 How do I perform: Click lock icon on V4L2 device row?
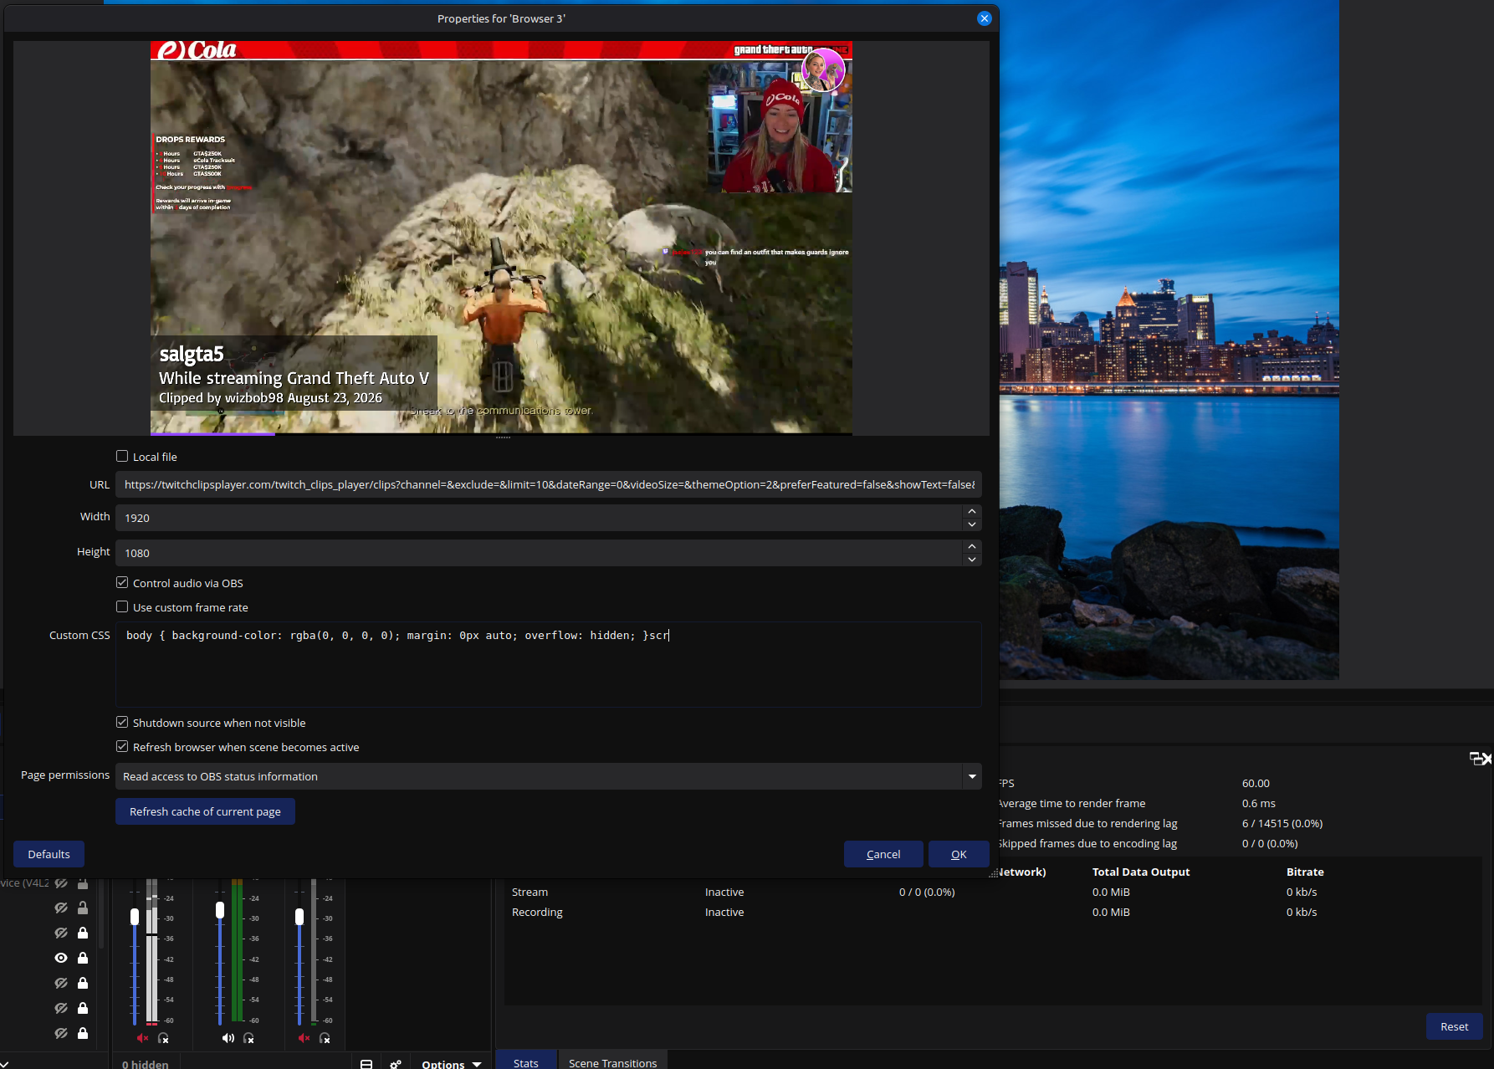83,883
